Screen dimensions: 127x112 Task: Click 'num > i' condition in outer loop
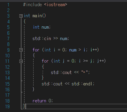77,50
